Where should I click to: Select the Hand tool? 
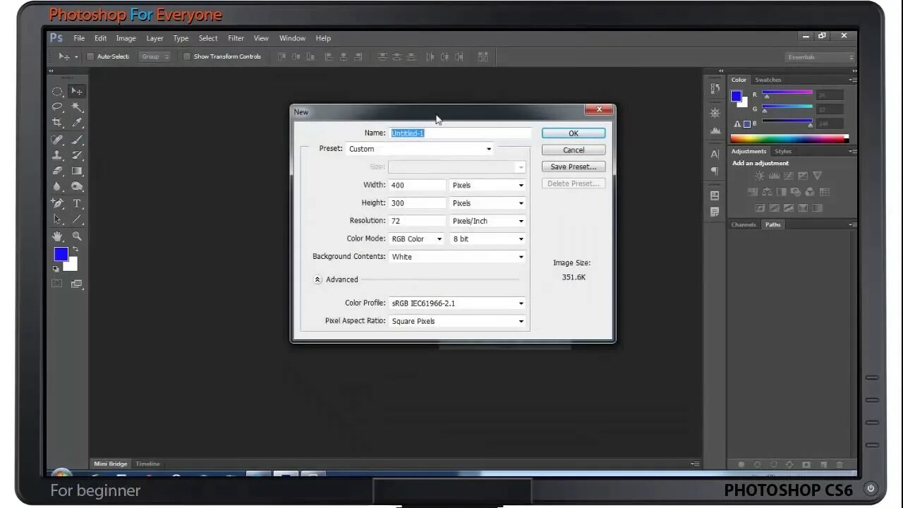(57, 236)
